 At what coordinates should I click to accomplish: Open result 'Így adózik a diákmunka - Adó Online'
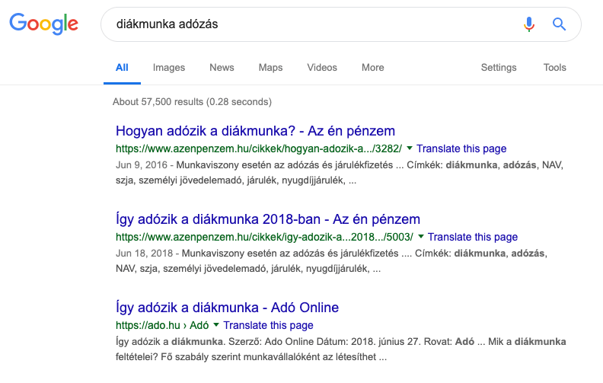[228, 308]
